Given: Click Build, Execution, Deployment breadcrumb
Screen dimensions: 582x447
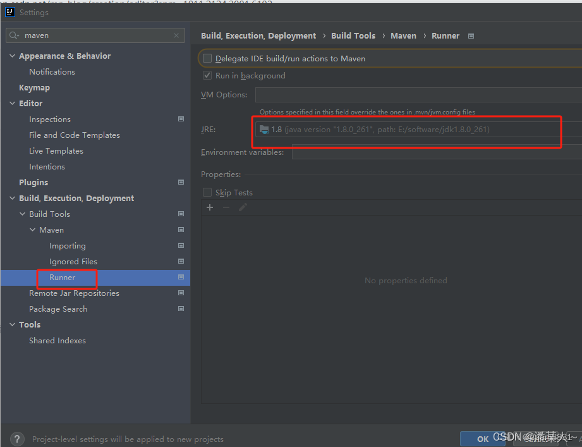Looking at the screenshot, I should click(x=258, y=35).
